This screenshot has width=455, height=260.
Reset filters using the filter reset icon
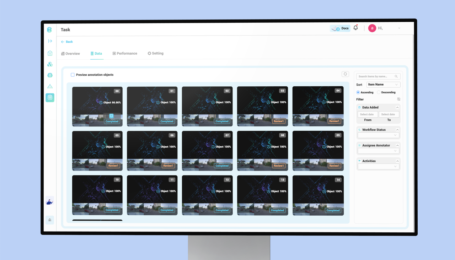point(398,99)
